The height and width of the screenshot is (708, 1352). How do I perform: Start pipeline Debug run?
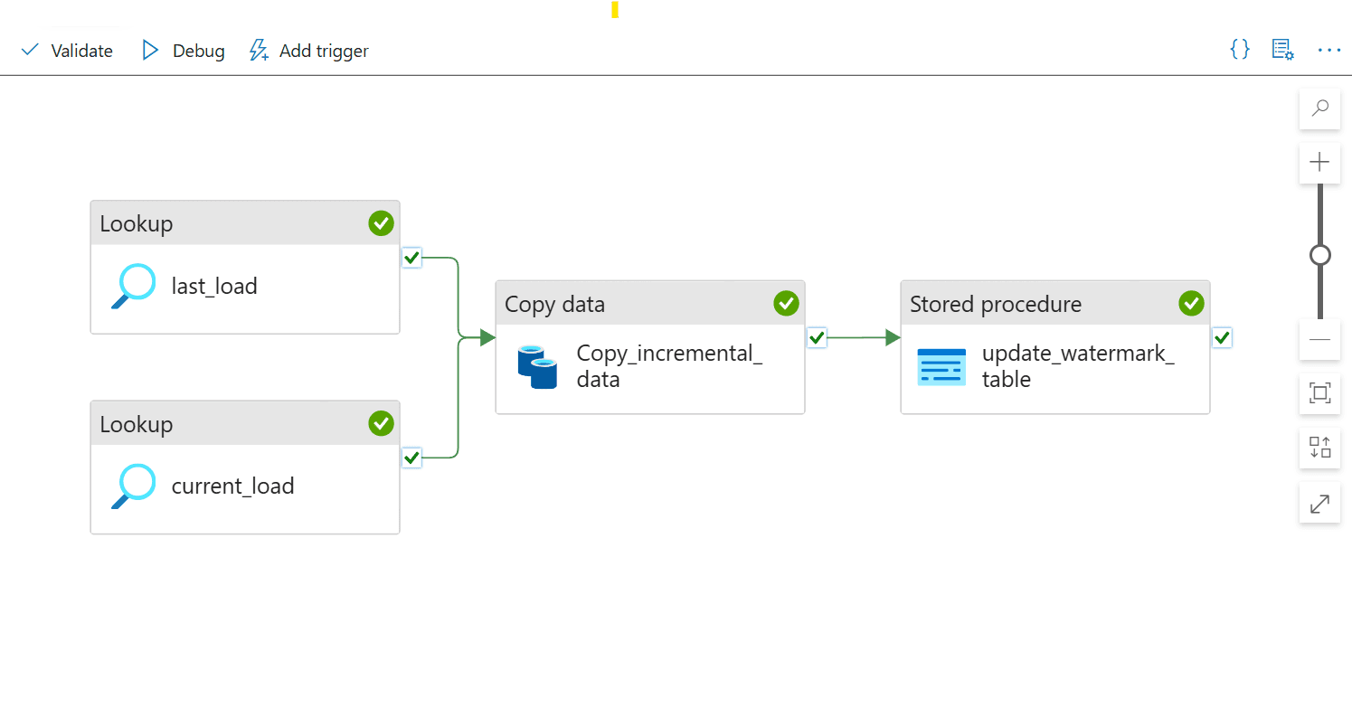pyautogui.click(x=184, y=51)
